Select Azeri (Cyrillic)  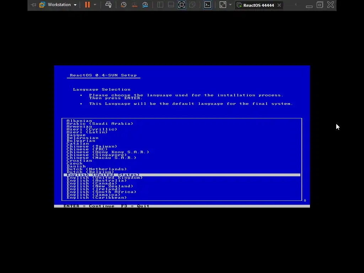coord(92,129)
